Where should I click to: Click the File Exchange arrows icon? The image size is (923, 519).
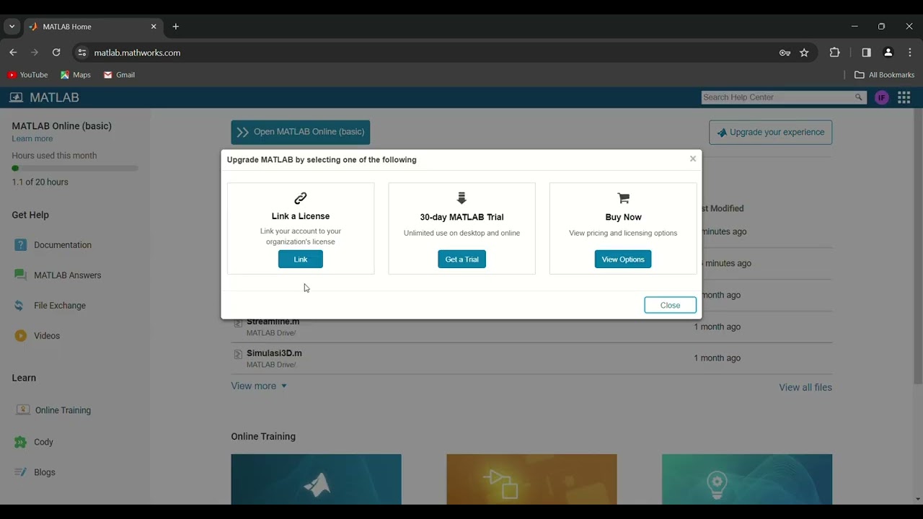click(20, 306)
